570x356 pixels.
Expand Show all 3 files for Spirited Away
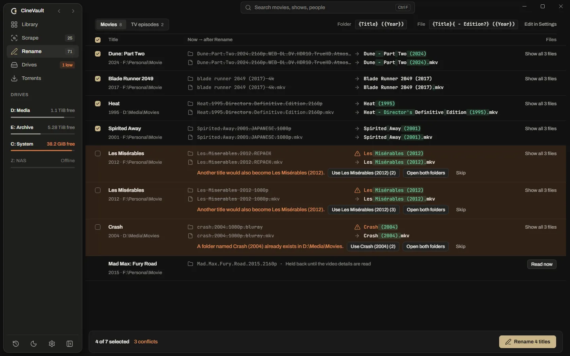541,129
